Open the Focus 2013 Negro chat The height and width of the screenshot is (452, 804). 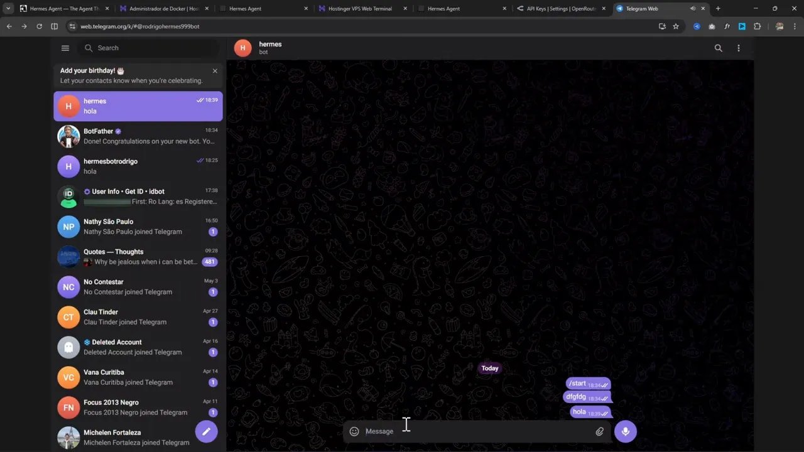pos(138,407)
